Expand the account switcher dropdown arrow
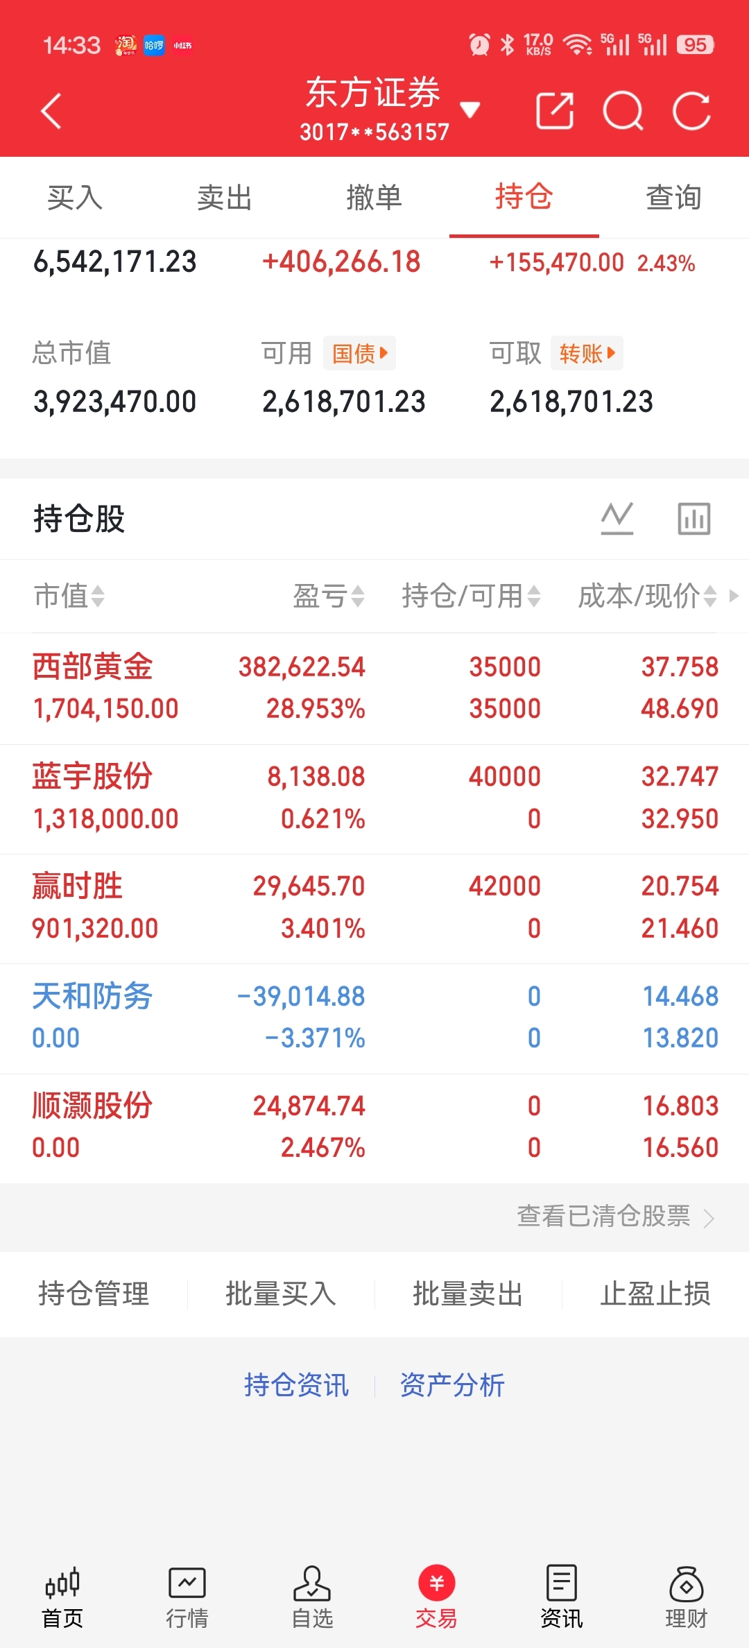The width and height of the screenshot is (749, 1648). (470, 110)
